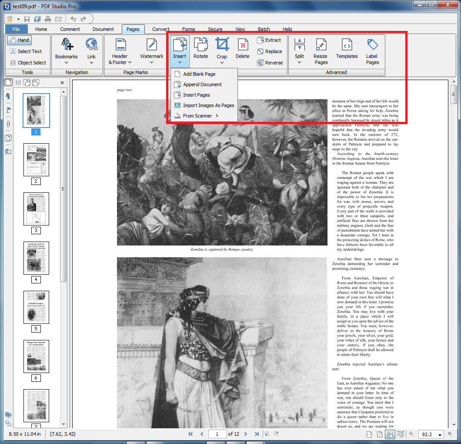This screenshot has width=461, height=444.
Task: Activate the Select Text tool
Action: (x=26, y=51)
